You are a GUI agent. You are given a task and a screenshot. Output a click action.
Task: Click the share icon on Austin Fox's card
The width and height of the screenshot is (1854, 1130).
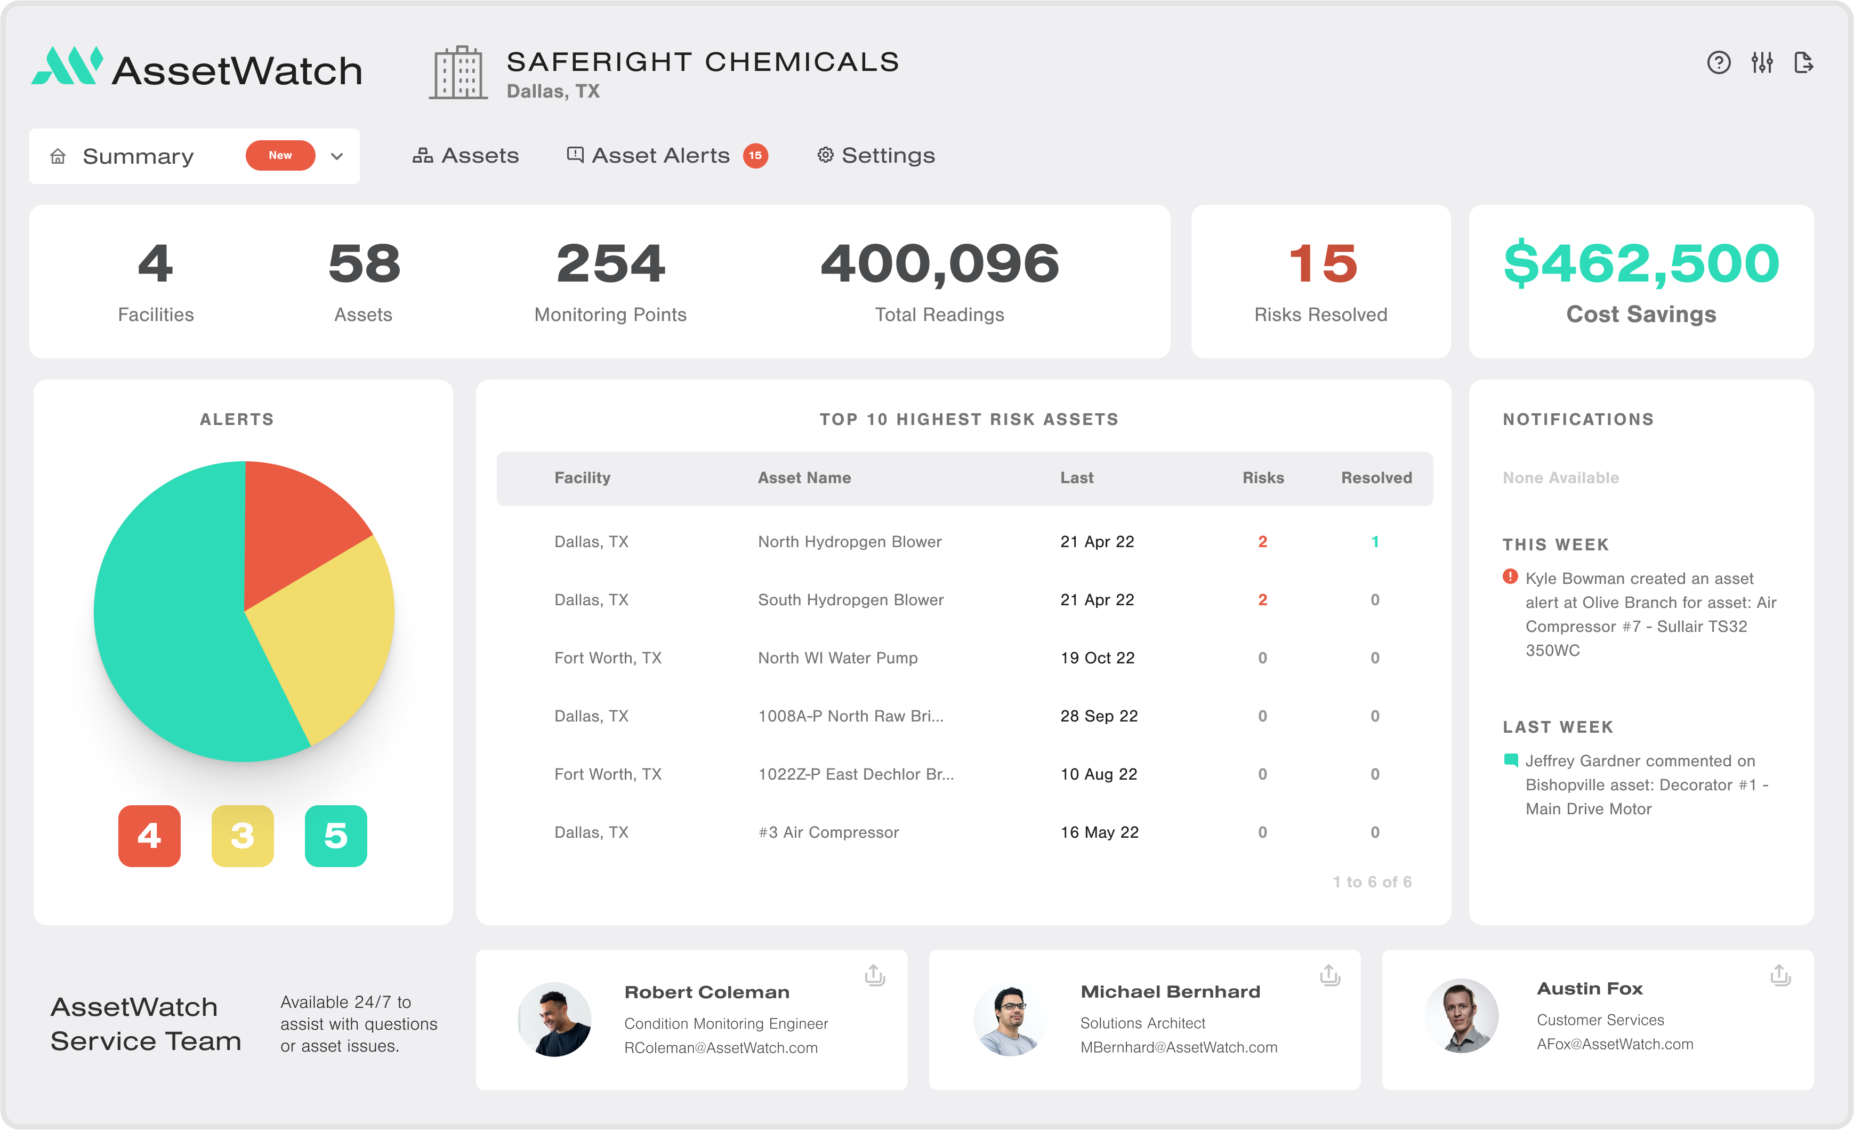coord(1780,975)
